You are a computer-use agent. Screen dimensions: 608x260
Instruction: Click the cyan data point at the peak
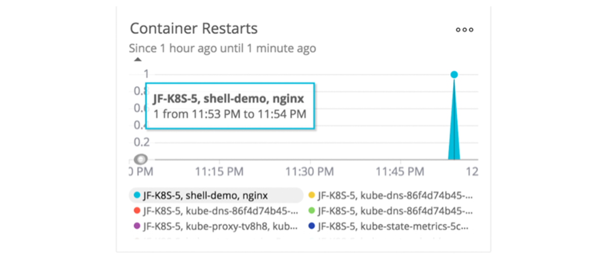[x=454, y=75]
